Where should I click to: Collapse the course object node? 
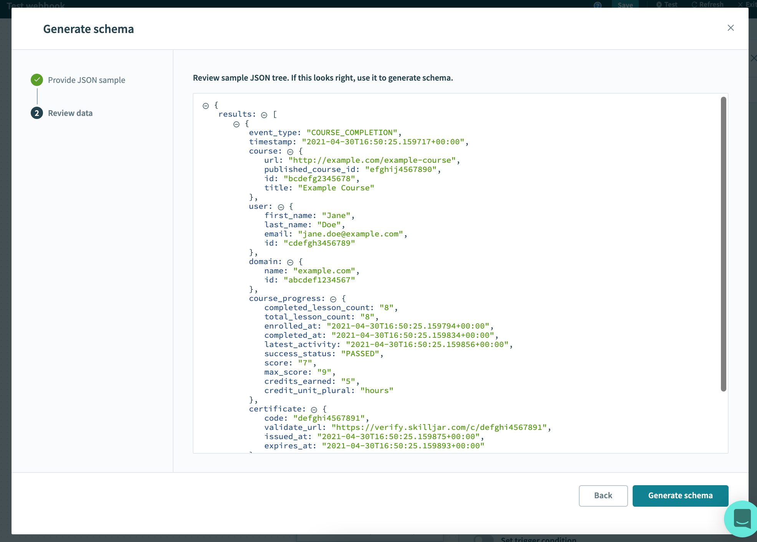point(290,152)
